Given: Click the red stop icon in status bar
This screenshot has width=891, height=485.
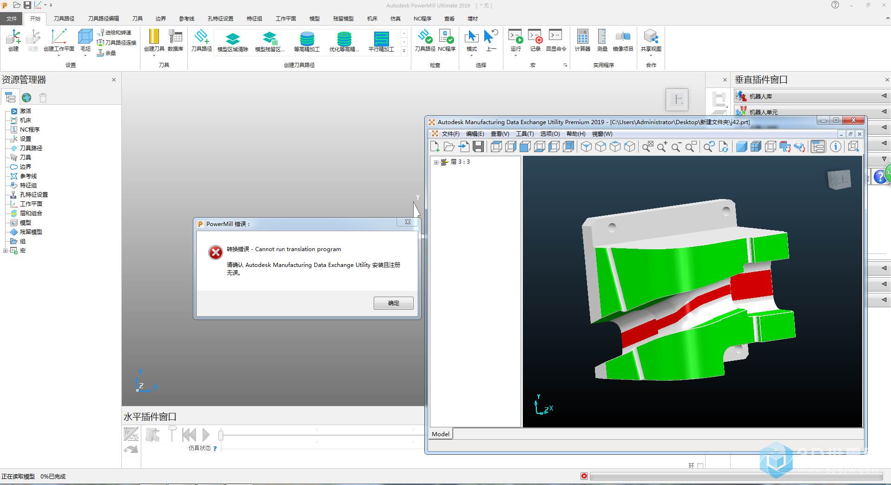Looking at the screenshot, I should (x=584, y=476).
